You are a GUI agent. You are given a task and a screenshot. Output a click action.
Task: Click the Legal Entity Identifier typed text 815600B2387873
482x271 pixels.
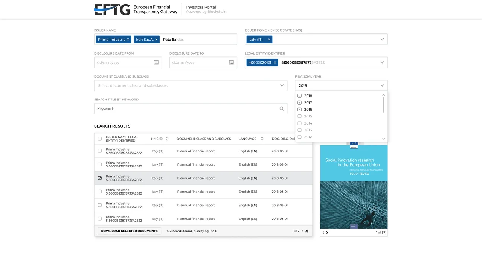(x=296, y=62)
